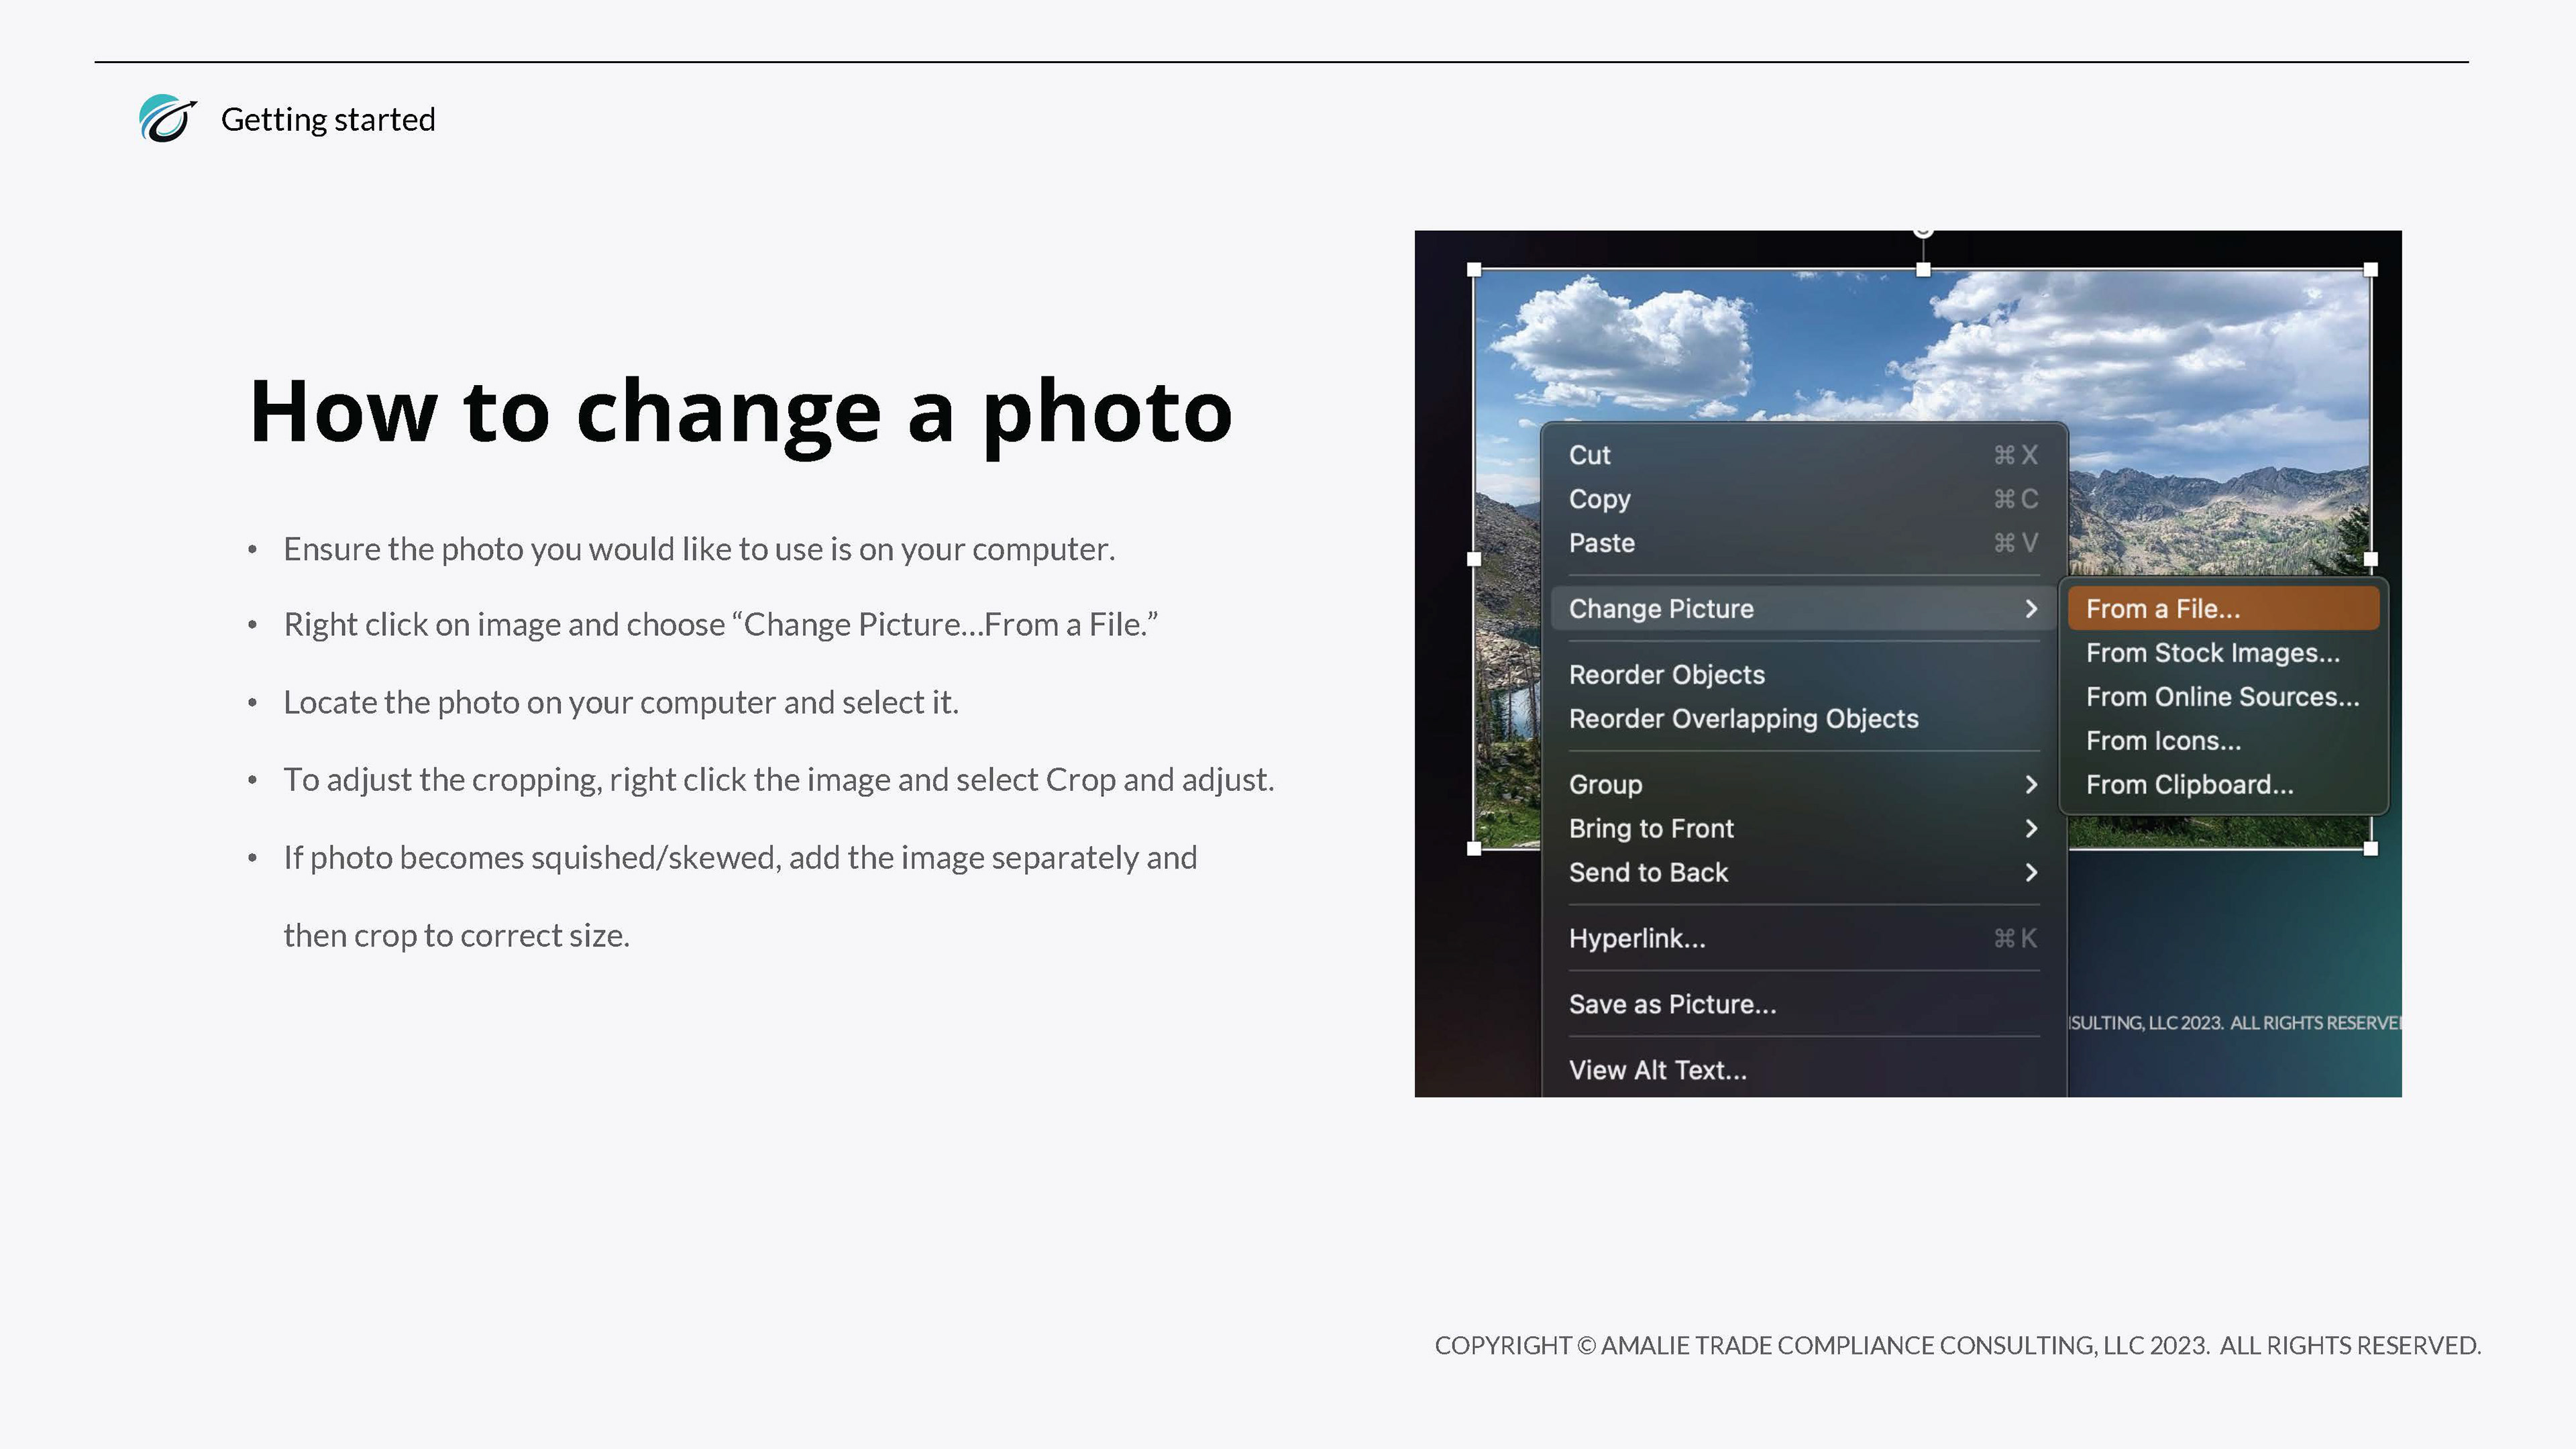
Task: Expand the Change Picture submenu arrow
Action: [2030, 609]
